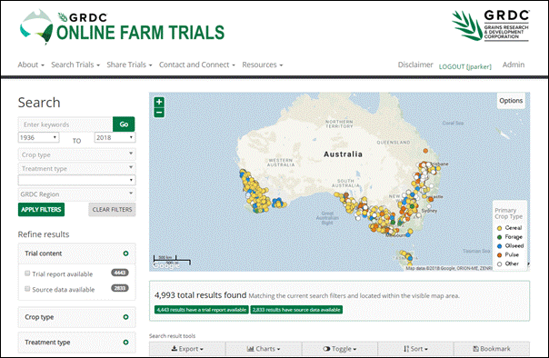Image resolution: width=549 pixels, height=358 pixels.
Task: Open the end year 2018 dropdown
Action: point(115,137)
